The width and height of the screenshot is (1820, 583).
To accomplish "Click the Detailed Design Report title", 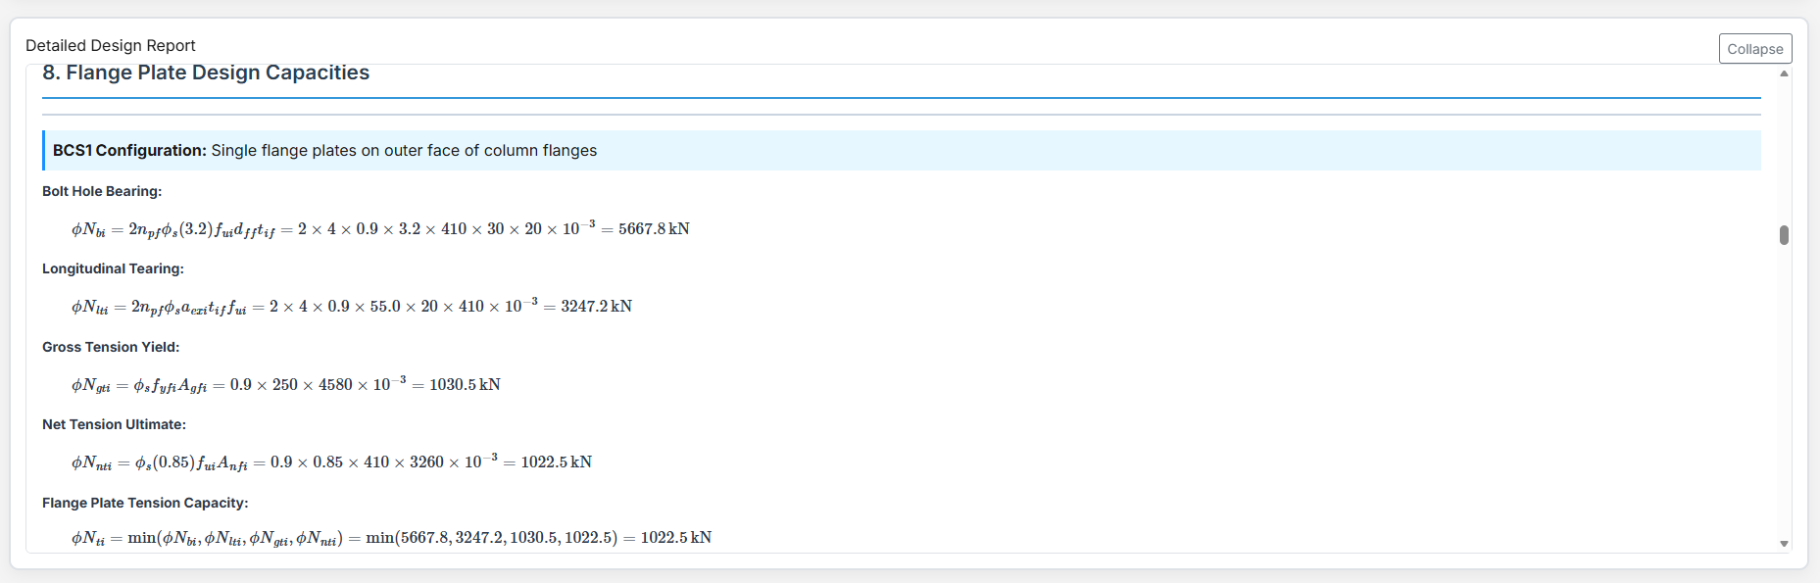I will tap(110, 45).
